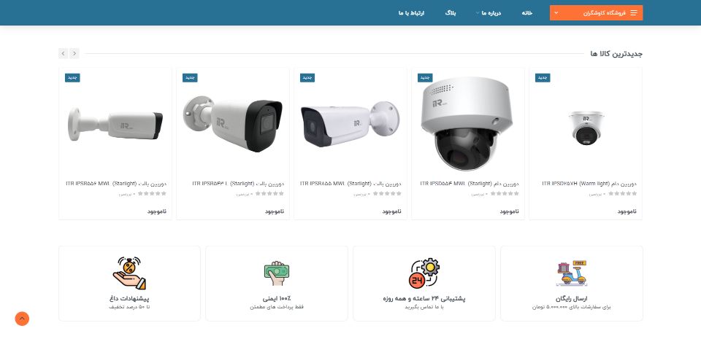The height and width of the screenshot is (339, 701).
Task: Open the ارتباط با ما link
Action: tap(411, 13)
